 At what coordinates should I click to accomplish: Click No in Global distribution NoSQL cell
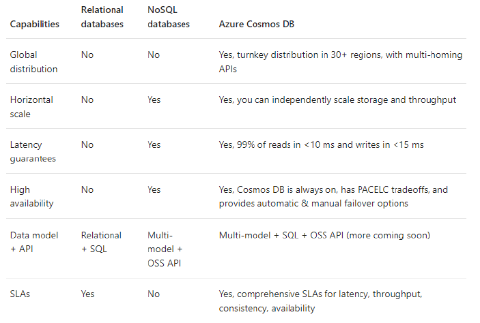154,55
